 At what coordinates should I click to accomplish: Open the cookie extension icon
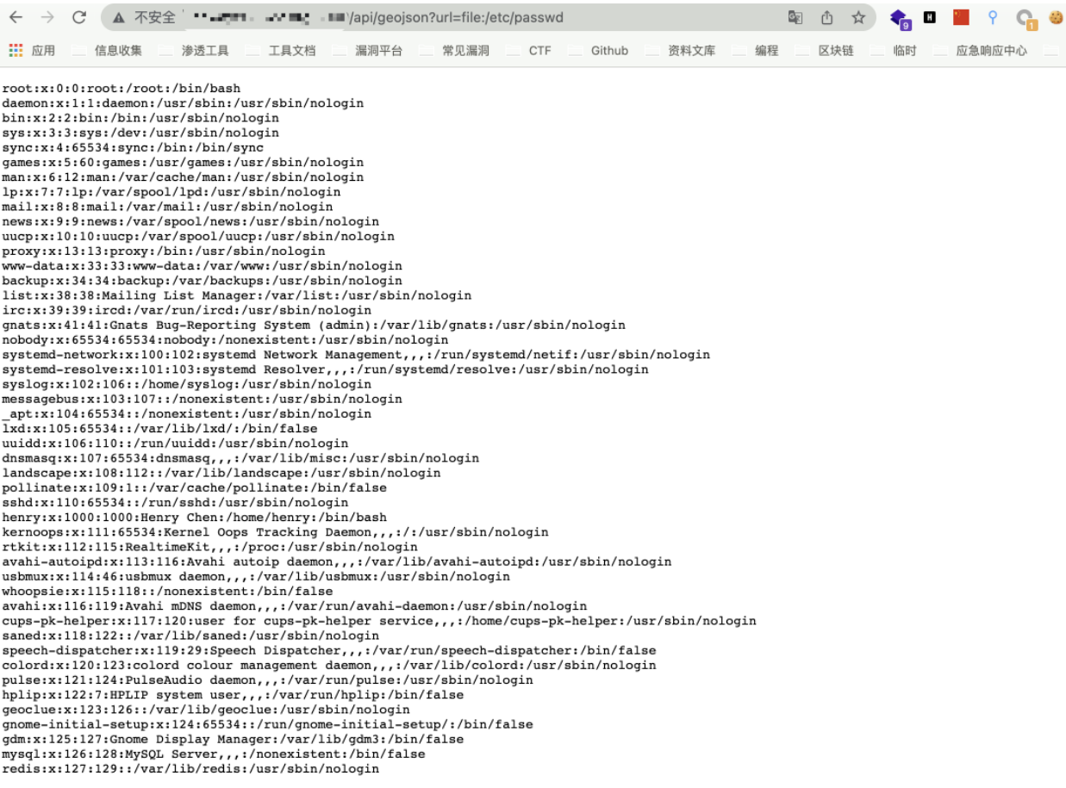tap(1056, 17)
